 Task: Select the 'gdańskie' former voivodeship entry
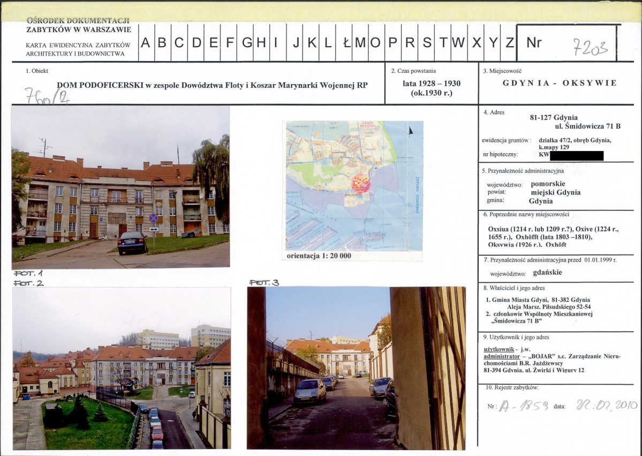point(547,272)
